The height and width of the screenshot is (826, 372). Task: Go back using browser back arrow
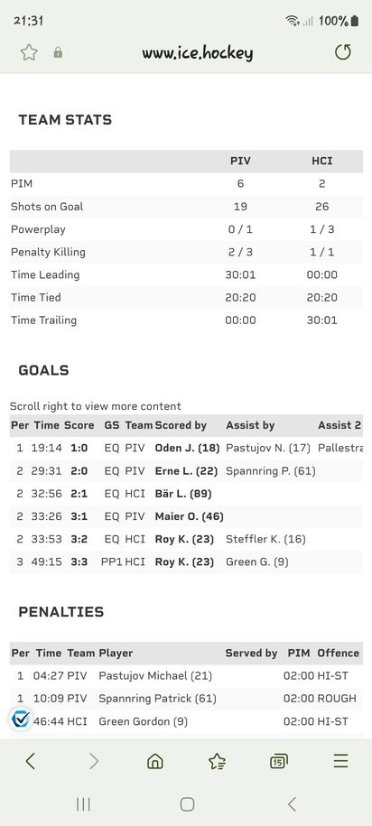(x=31, y=761)
